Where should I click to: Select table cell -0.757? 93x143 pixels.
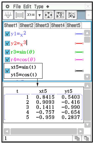coord(45,112)
